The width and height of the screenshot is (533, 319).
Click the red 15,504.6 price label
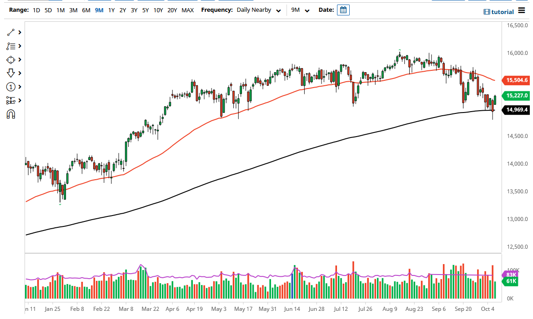tap(517, 80)
